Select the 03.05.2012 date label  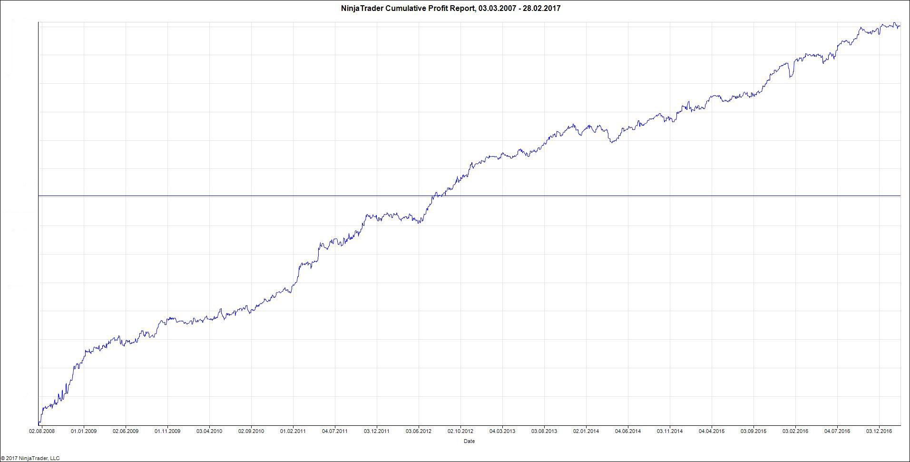[x=419, y=431]
